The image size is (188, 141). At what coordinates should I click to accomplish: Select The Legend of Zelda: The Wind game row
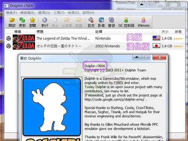coord(95,38)
